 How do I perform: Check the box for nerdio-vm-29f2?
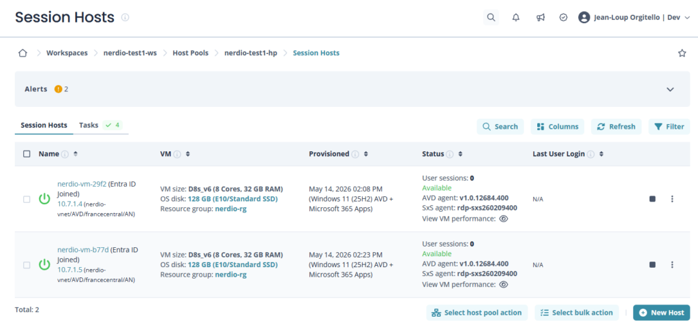27,200
